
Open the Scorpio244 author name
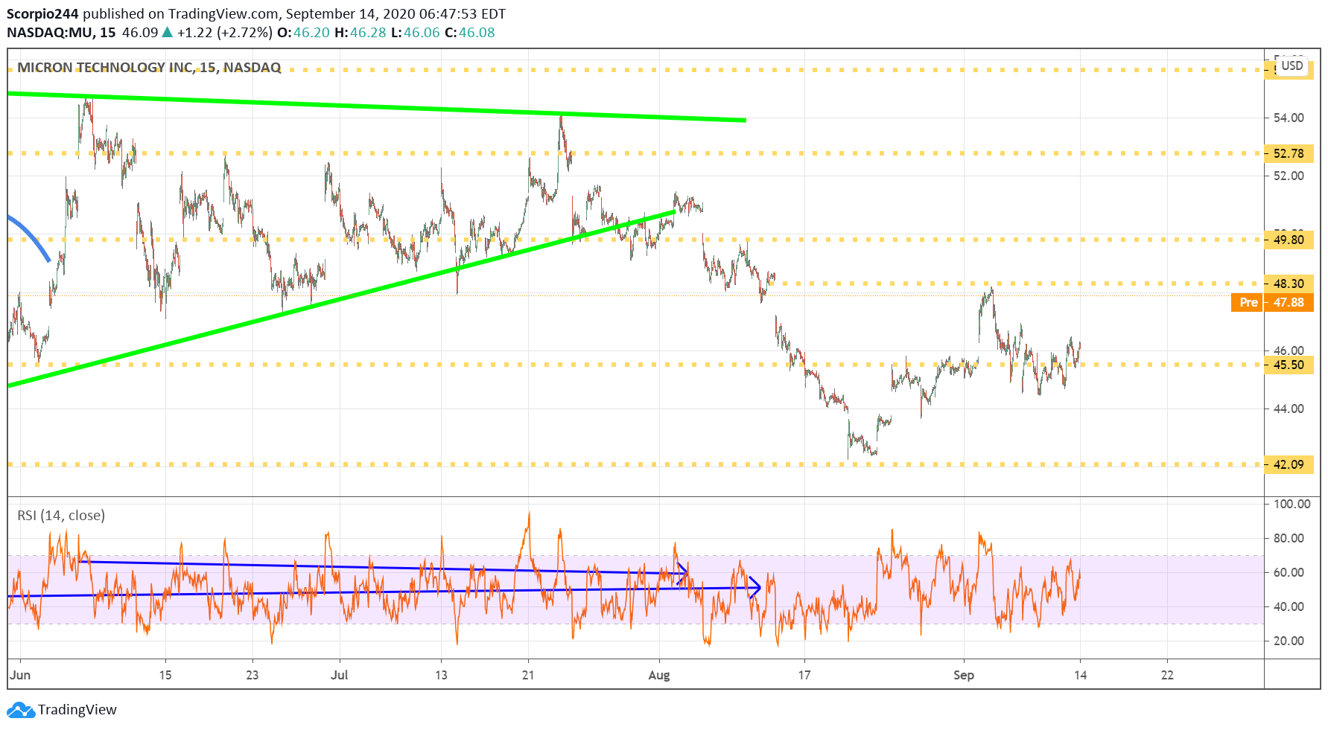click(x=42, y=14)
